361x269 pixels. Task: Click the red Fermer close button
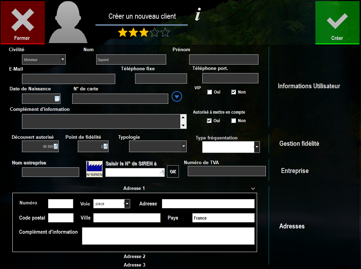coord(23,22)
